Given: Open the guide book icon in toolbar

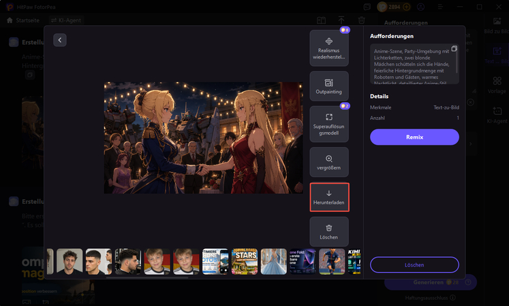Looking at the screenshot, I should [321, 20].
